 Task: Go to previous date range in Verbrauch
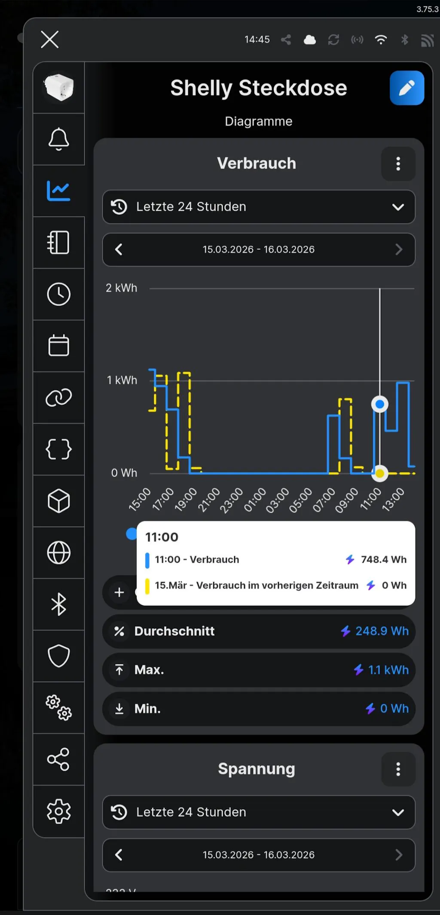pyautogui.click(x=119, y=249)
